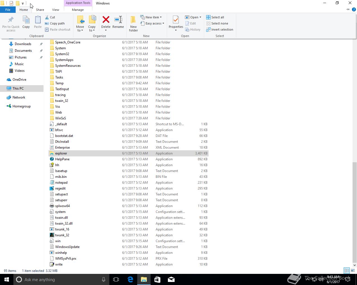Open OneDrive in navigation pane

(19, 80)
